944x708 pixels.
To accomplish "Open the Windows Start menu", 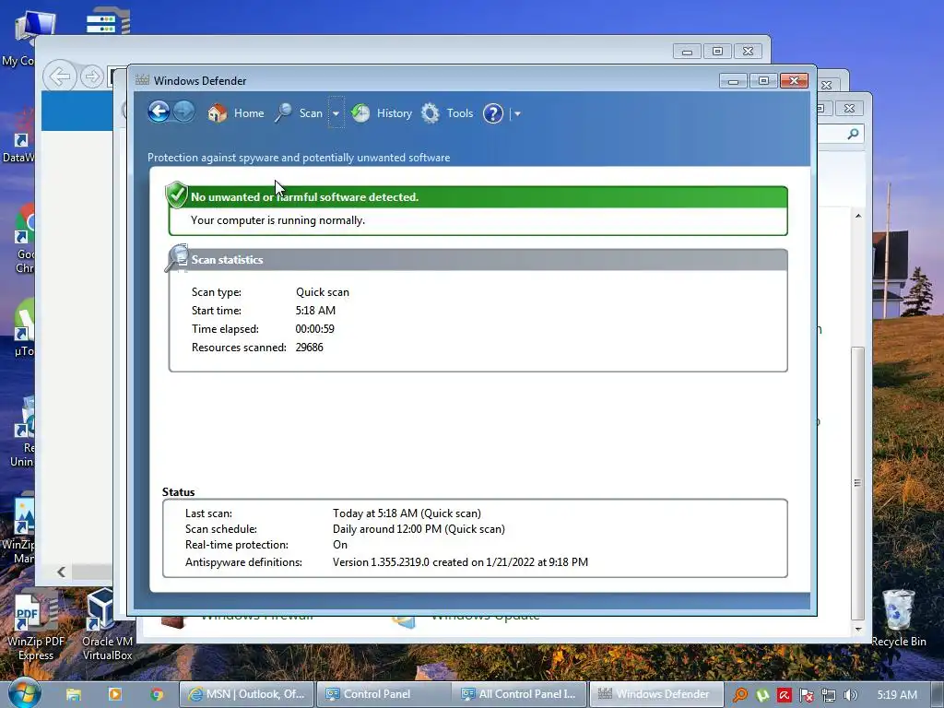I will [x=25, y=693].
